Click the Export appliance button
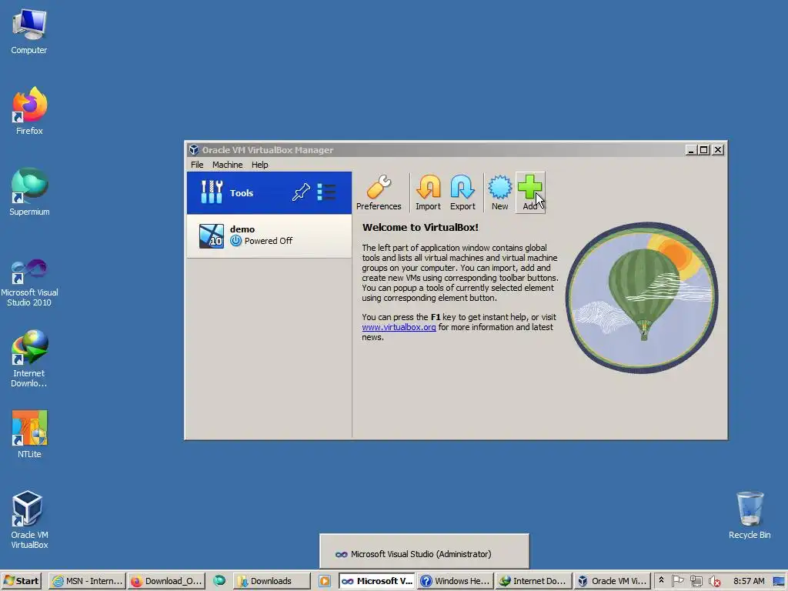This screenshot has height=591, width=788. pos(462,193)
